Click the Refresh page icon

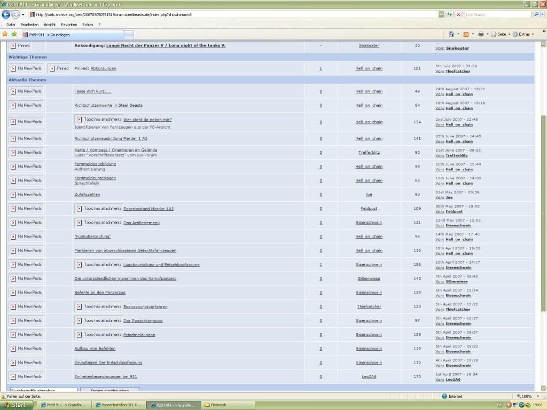pos(450,14)
